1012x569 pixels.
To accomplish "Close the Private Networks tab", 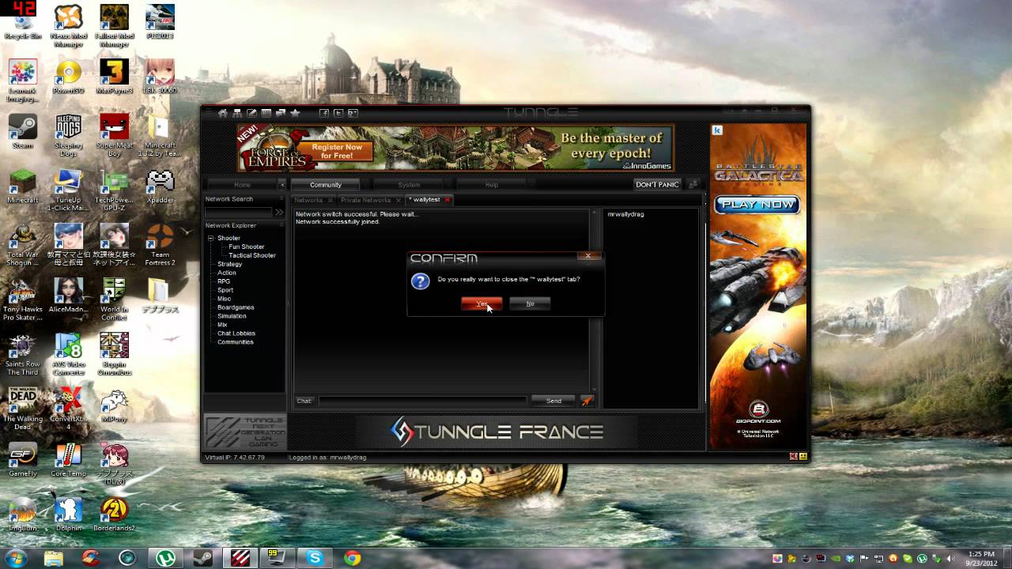I will click(398, 200).
